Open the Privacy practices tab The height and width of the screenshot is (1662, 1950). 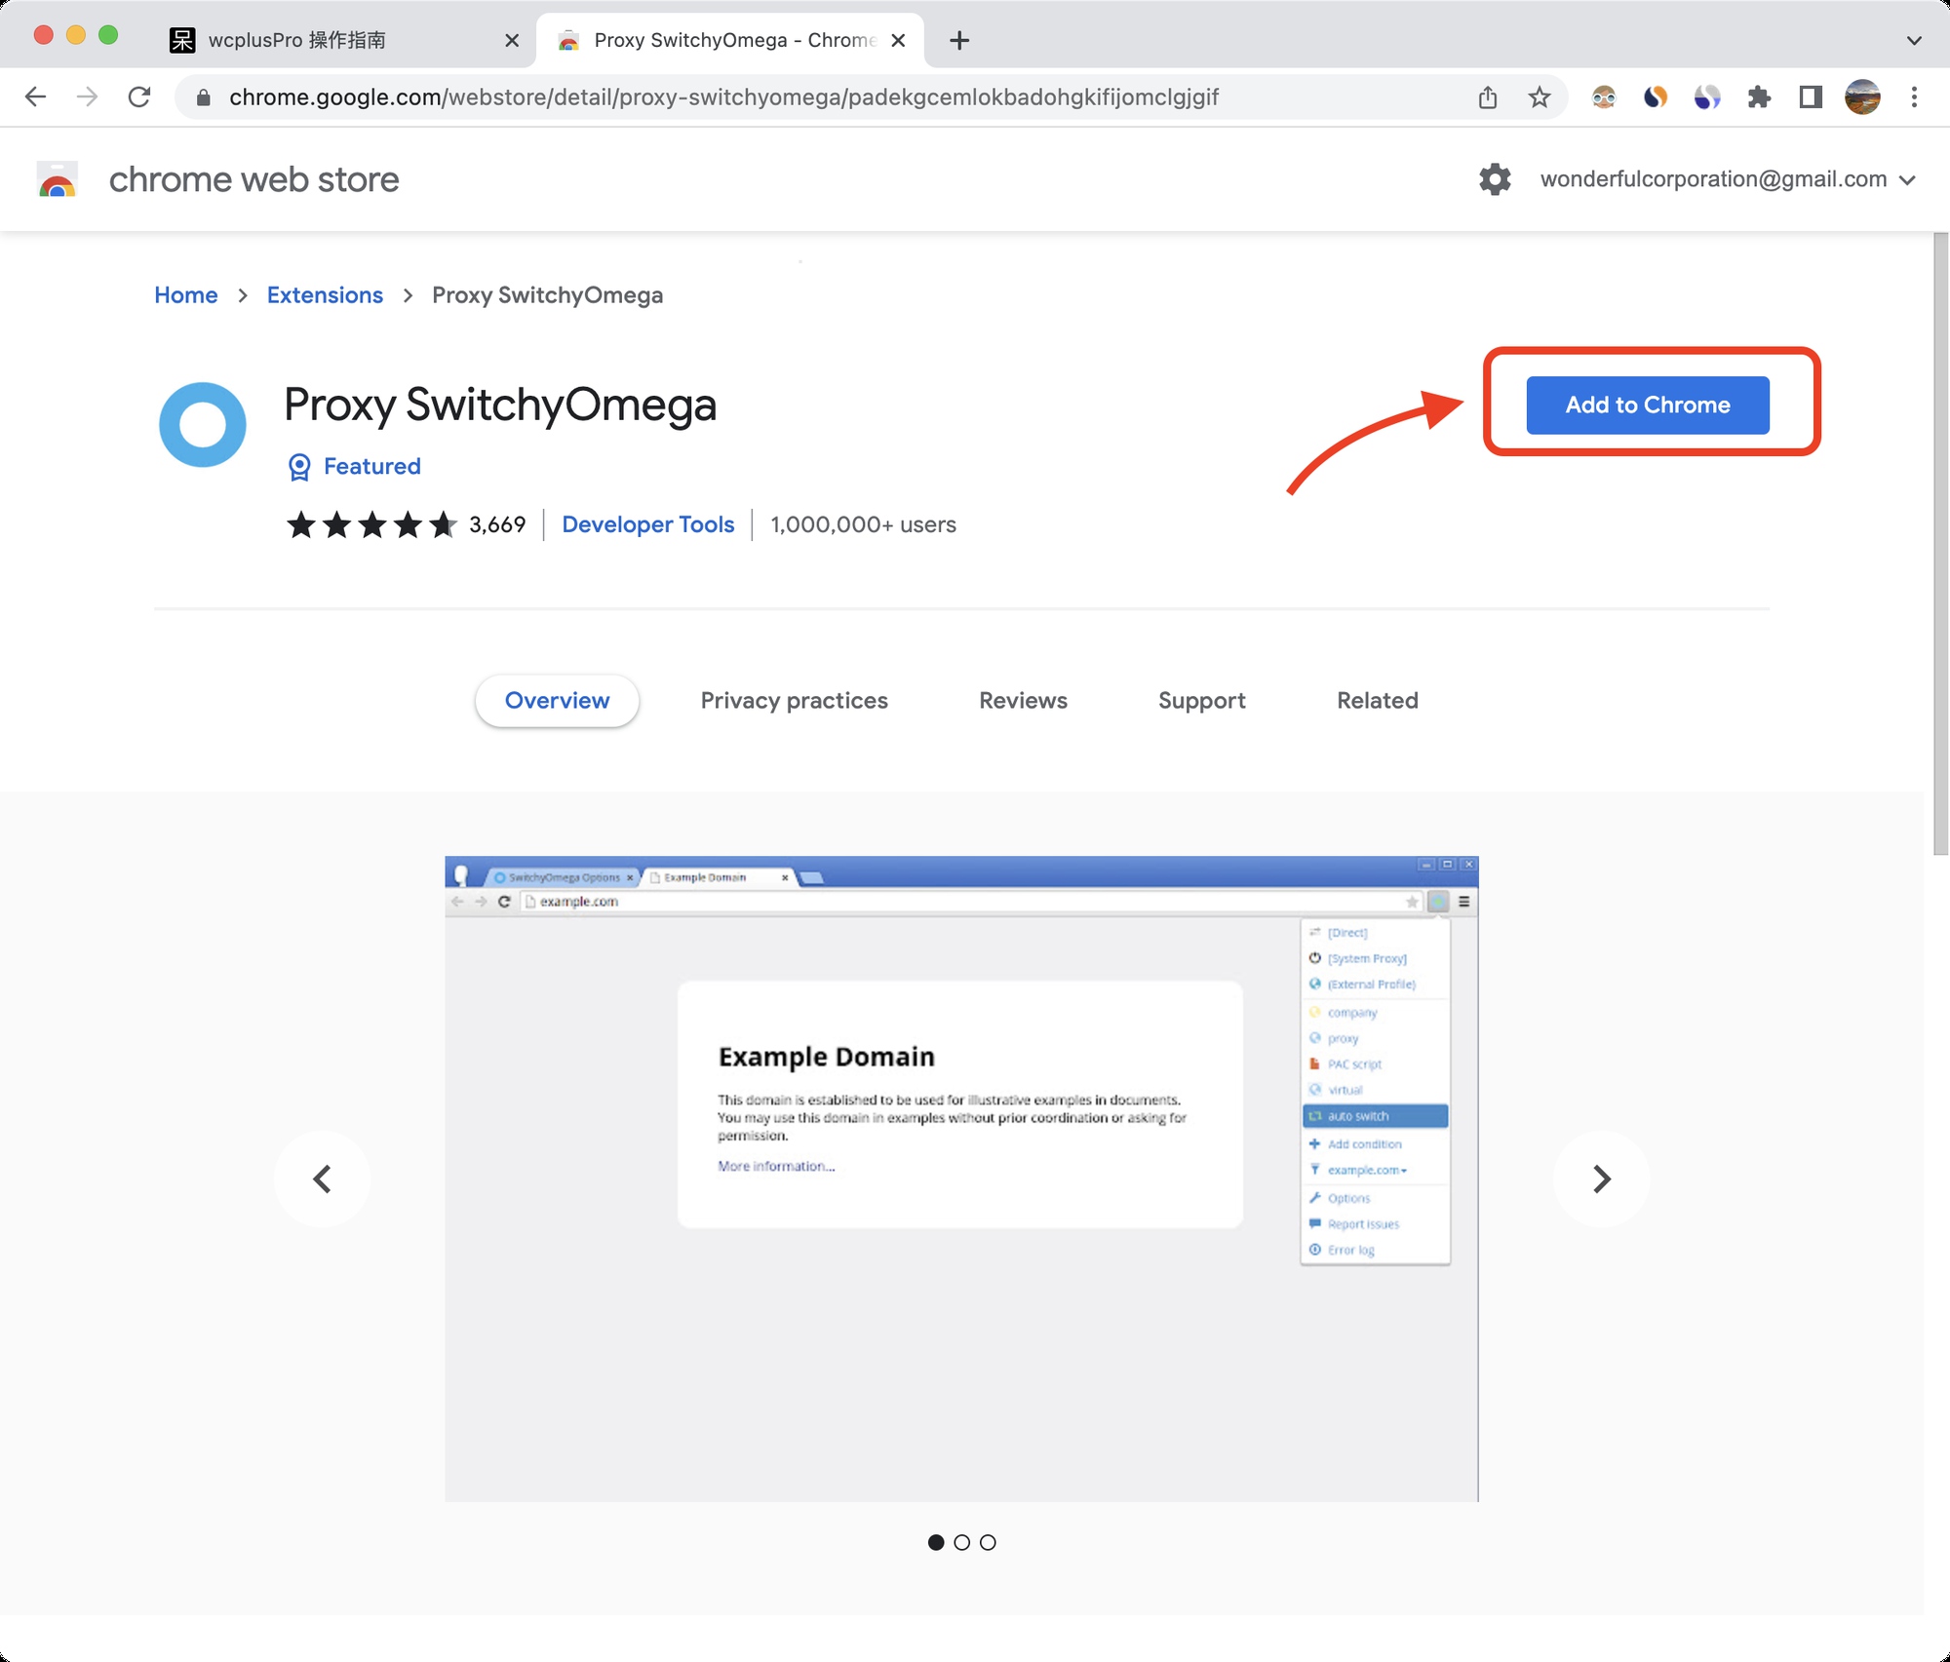click(x=794, y=701)
